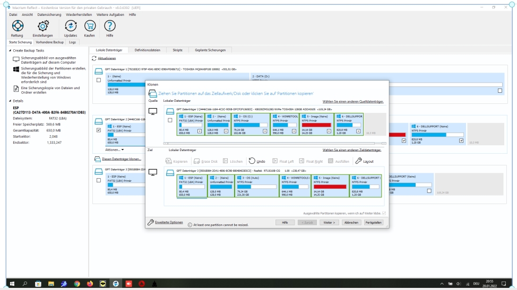Click the Fertigstellen button
The width and height of the screenshot is (517, 290).
tap(374, 223)
